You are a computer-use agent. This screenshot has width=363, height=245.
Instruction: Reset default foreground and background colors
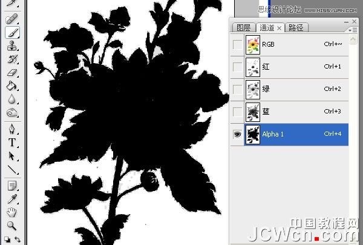pos(7,239)
